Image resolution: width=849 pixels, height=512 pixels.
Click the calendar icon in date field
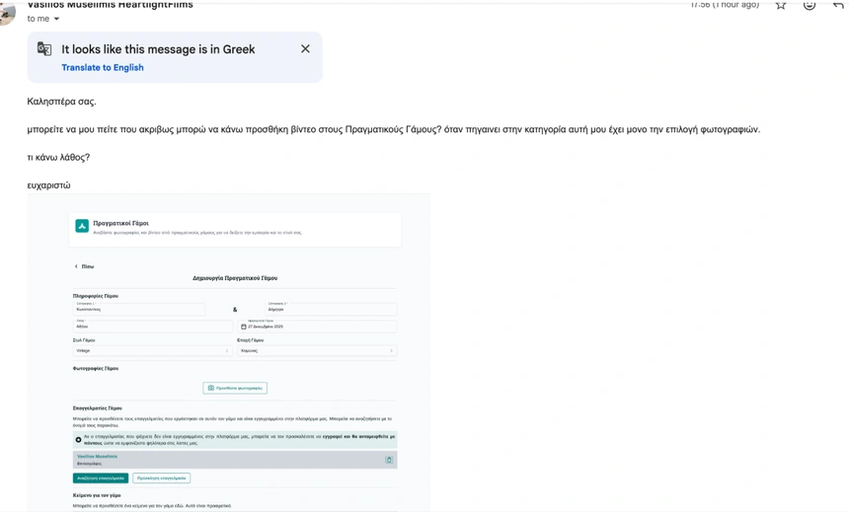(244, 327)
